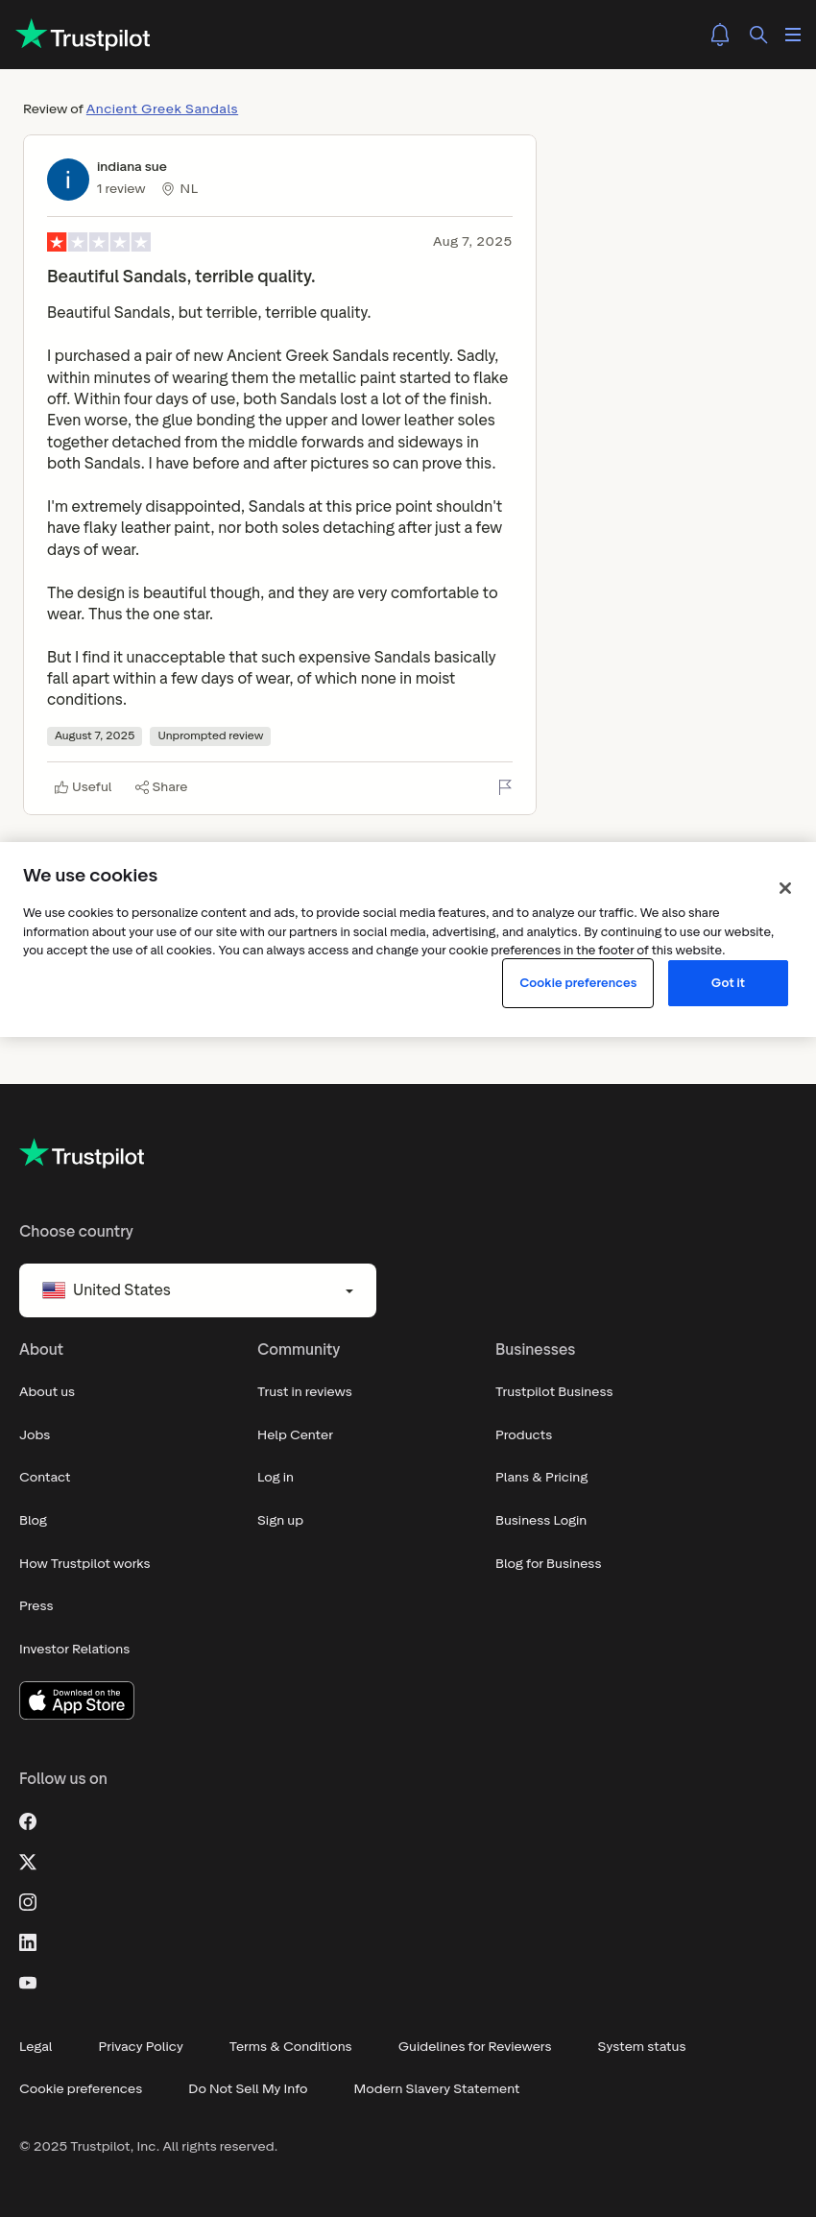Open Blog for Business link

(548, 1564)
